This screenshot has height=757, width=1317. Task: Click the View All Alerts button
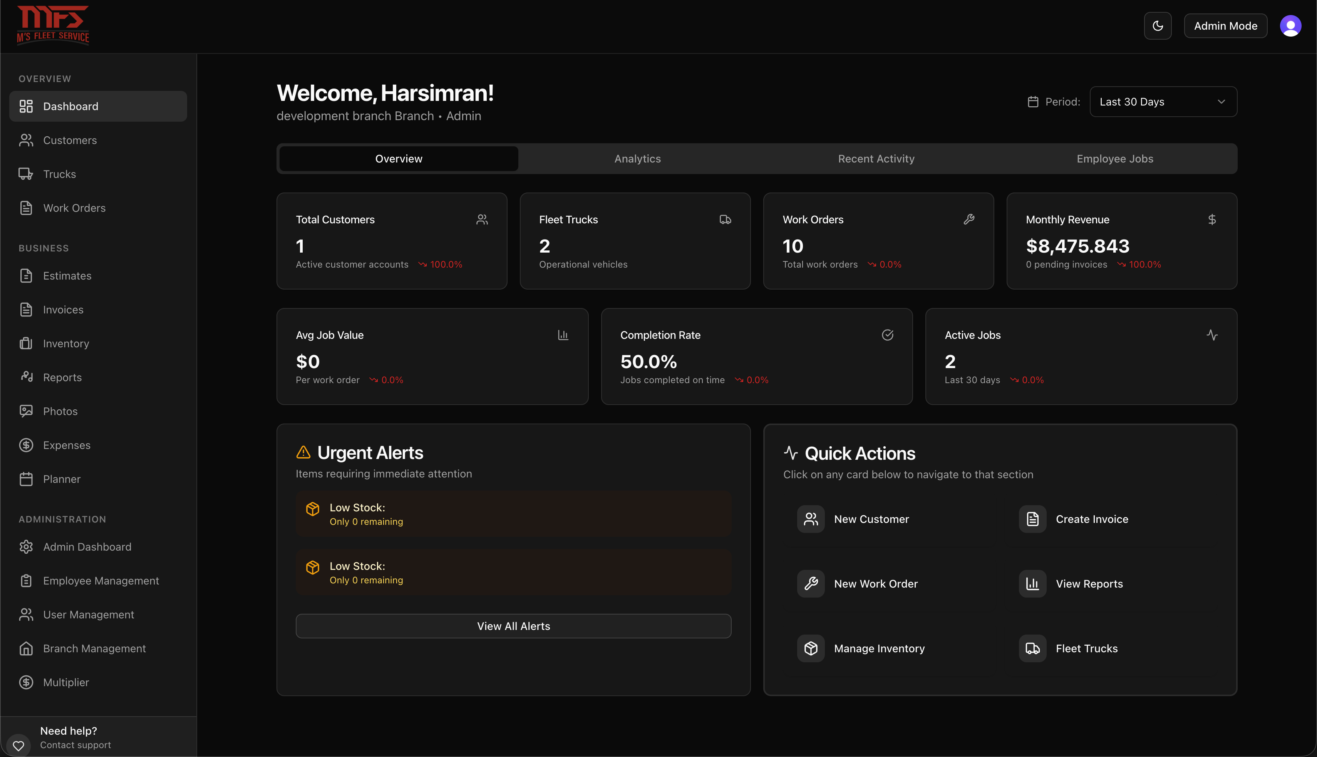pos(513,626)
